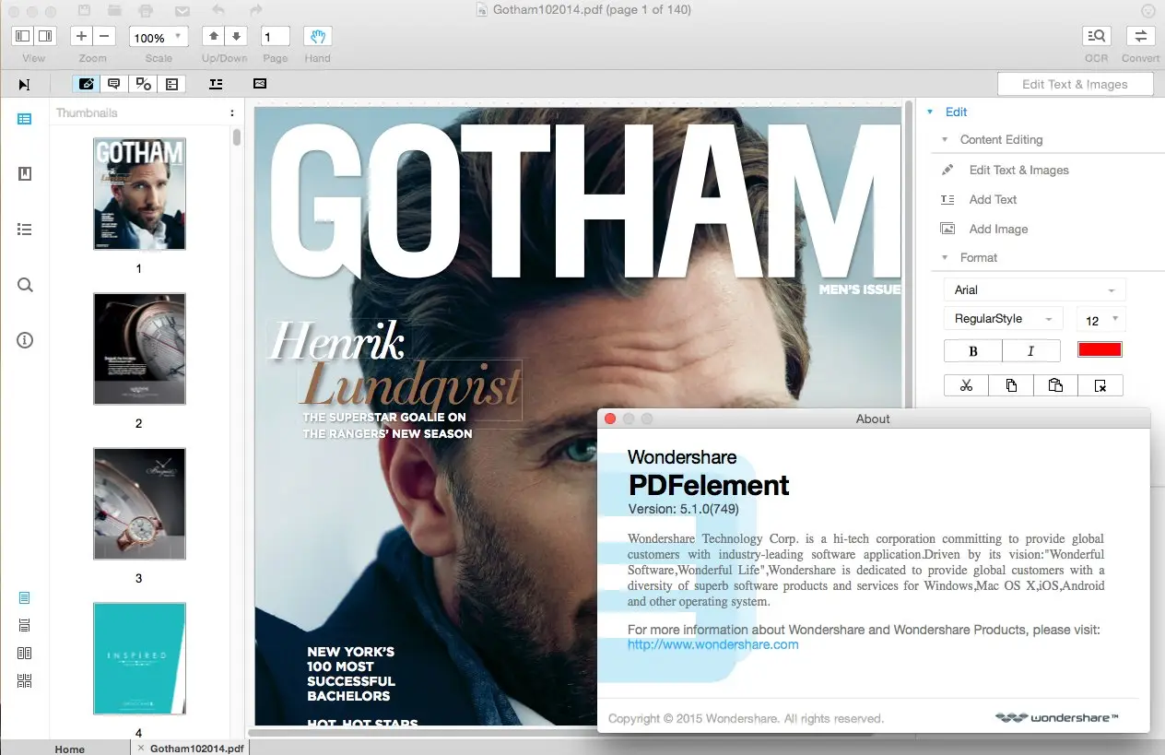The image size is (1165, 755).
Task: Switch to the shapes markup tool
Action: pyautogui.click(x=143, y=84)
